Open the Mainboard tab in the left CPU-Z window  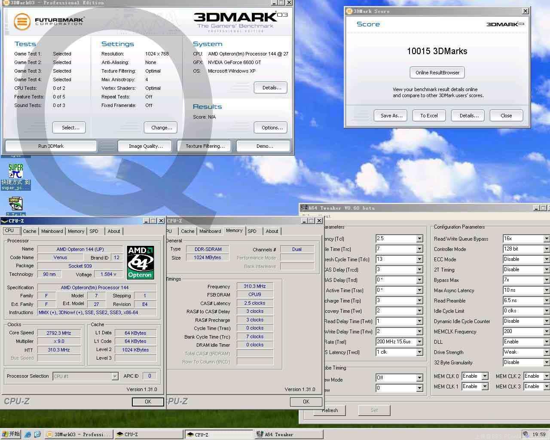(52, 231)
